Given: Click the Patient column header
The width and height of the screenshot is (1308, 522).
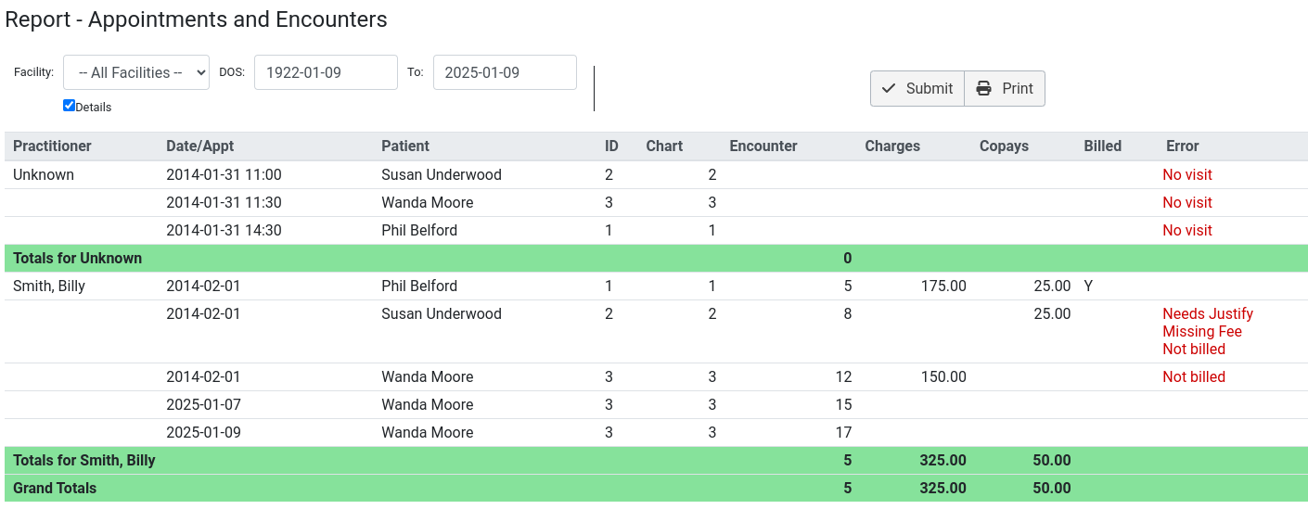Looking at the screenshot, I should (405, 146).
